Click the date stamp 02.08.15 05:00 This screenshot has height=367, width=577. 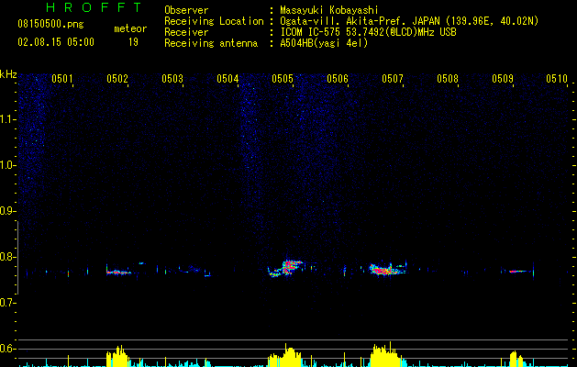point(56,42)
